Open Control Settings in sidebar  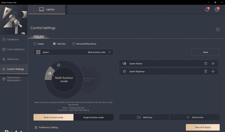(x=14, y=69)
